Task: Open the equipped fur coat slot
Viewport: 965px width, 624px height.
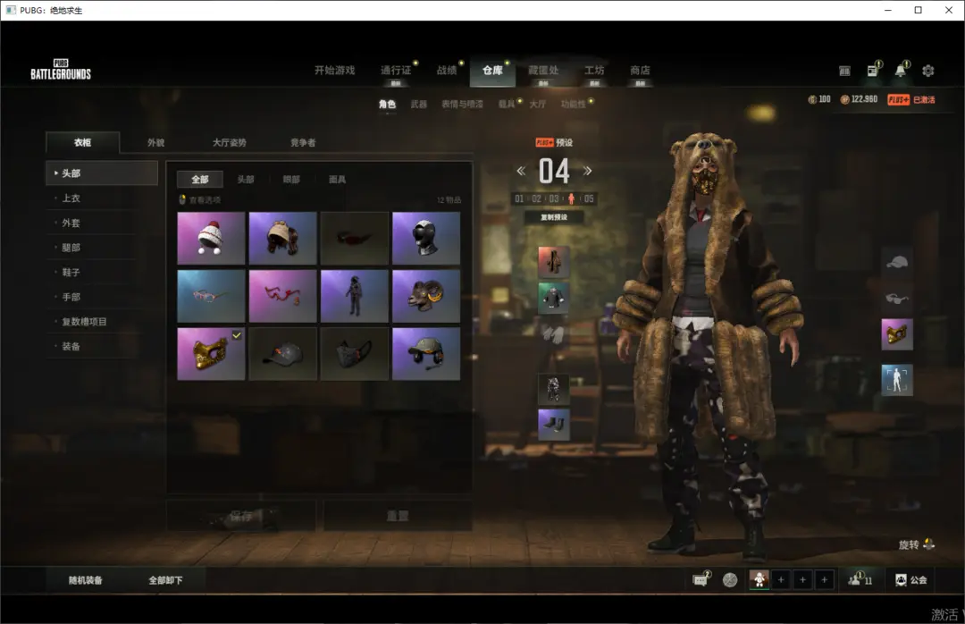Action: pos(553,261)
